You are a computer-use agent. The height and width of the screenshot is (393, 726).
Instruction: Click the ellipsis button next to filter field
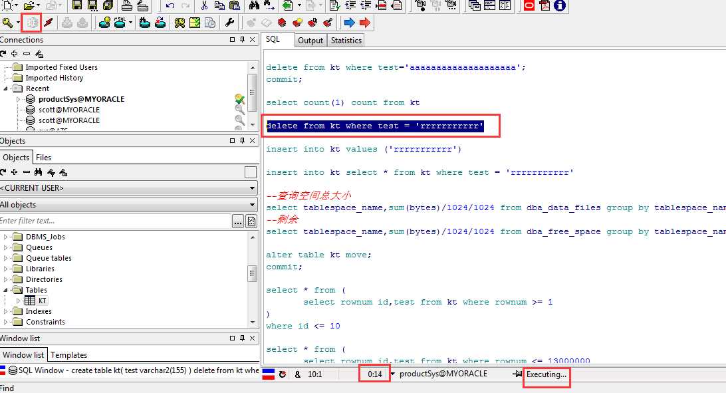(238, 221)
